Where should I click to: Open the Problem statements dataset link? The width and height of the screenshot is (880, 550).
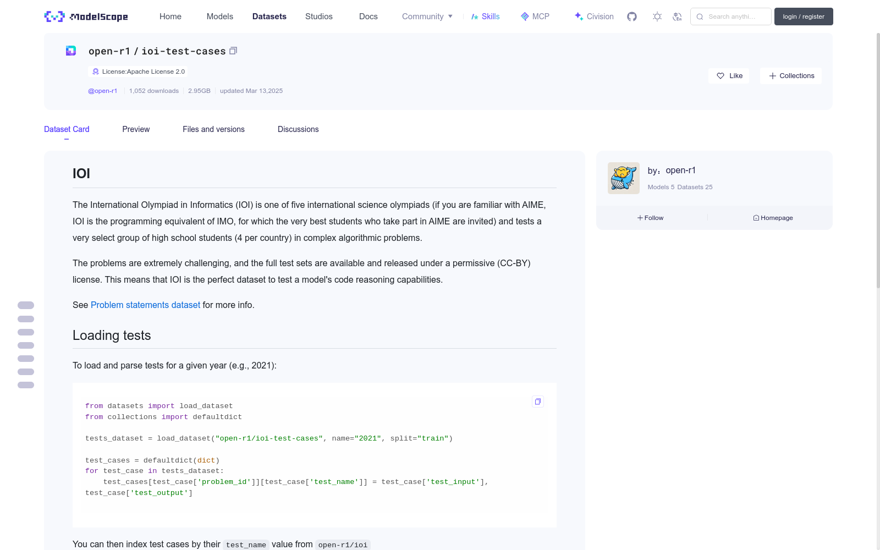coord(145,305)
